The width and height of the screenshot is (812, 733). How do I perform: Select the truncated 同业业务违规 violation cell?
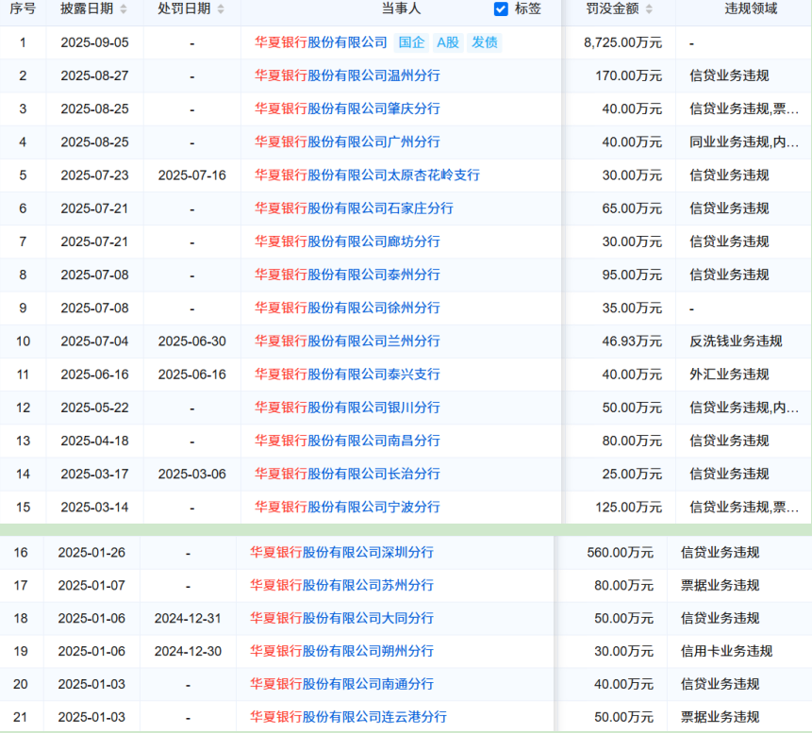[x=744, y=142]
